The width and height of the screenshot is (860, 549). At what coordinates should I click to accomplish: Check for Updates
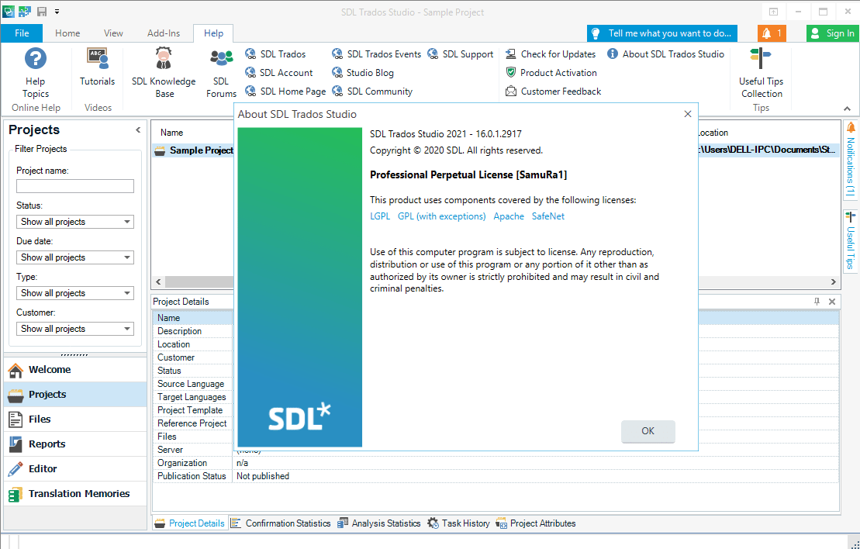(x=550, y=54)
